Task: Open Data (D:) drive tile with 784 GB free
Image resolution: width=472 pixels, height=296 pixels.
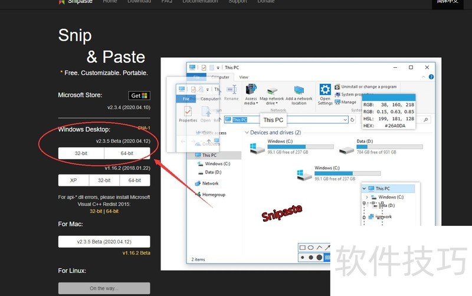Action: 381,146
